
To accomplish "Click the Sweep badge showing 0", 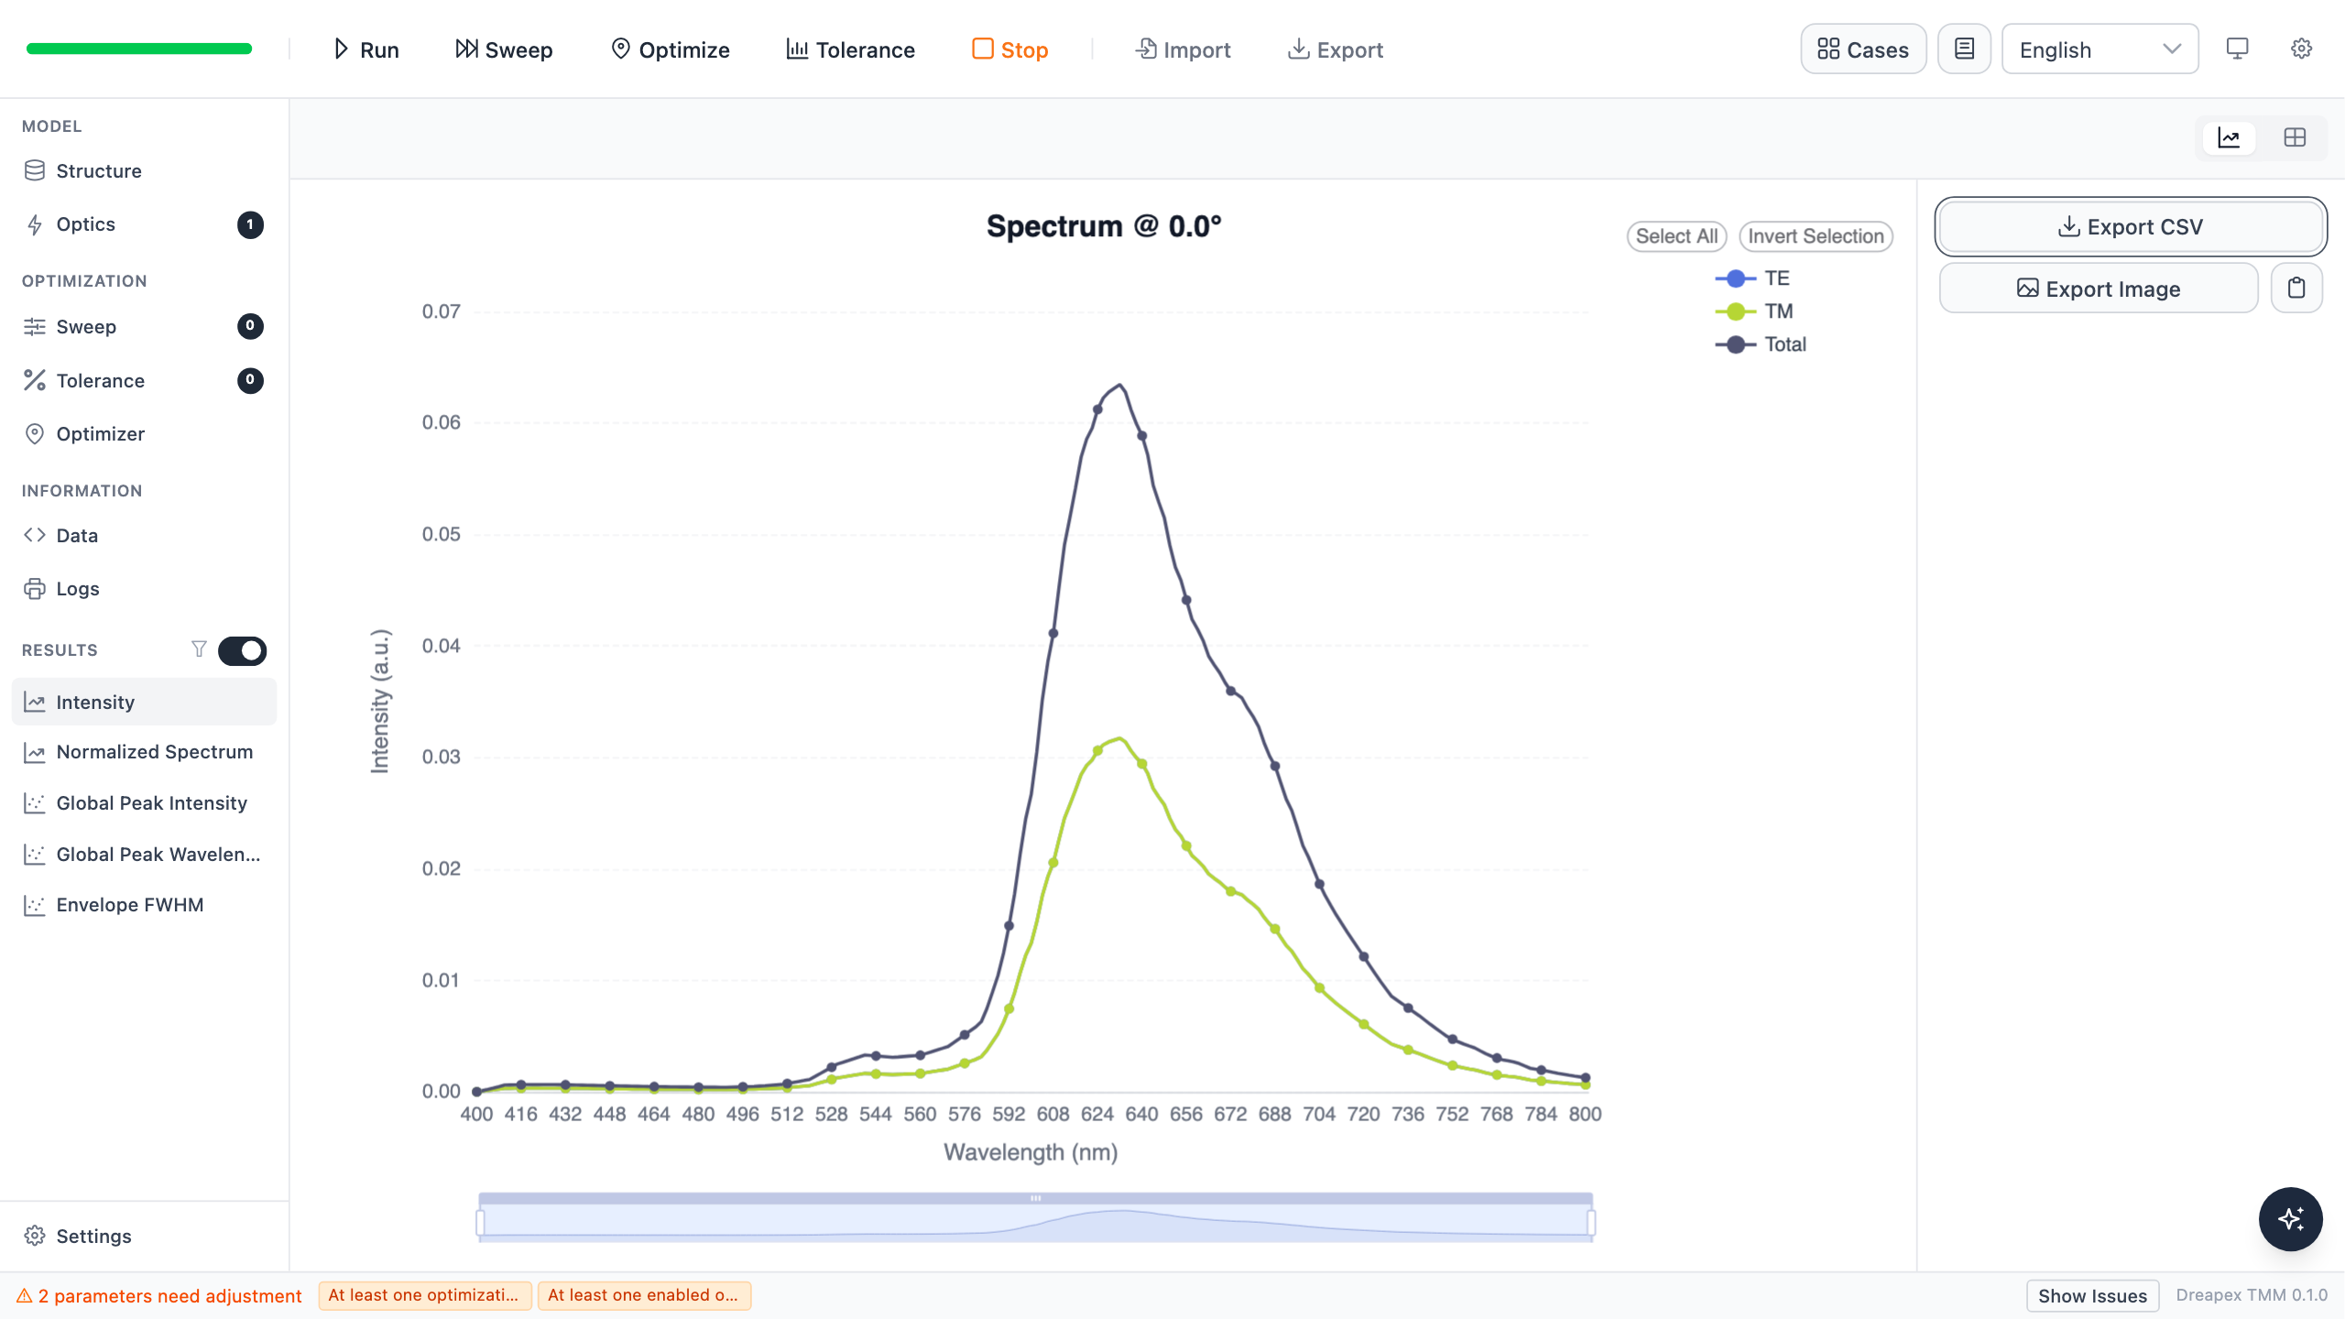I will [250, 326].
